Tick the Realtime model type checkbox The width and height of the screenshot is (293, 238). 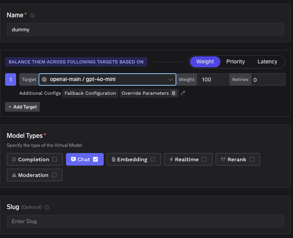point(204,159)
